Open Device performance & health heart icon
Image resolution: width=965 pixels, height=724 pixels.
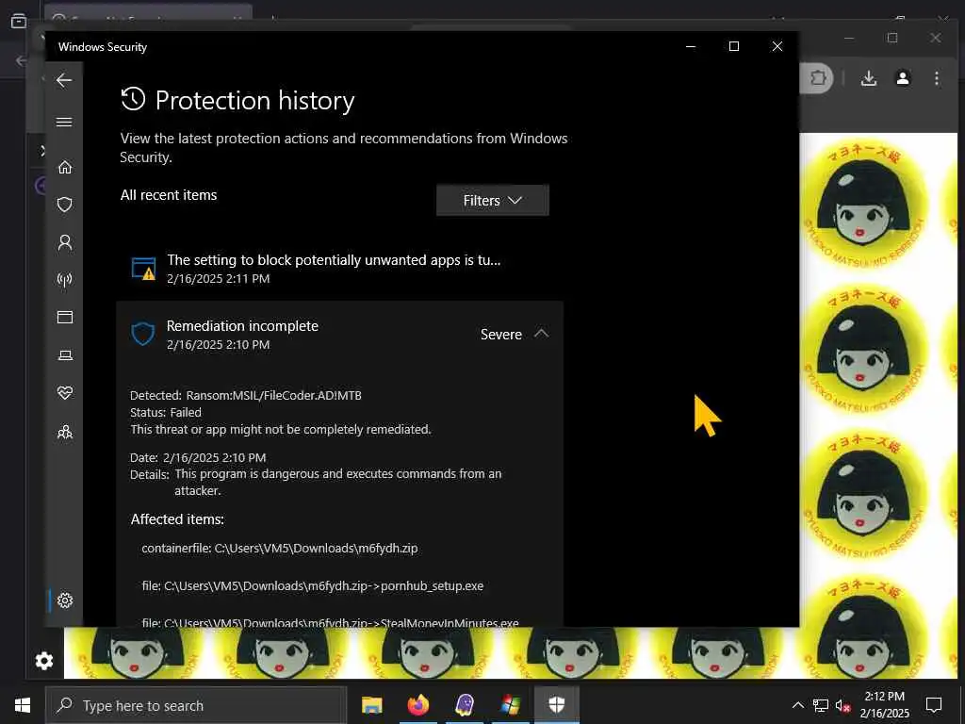point(65,393)
